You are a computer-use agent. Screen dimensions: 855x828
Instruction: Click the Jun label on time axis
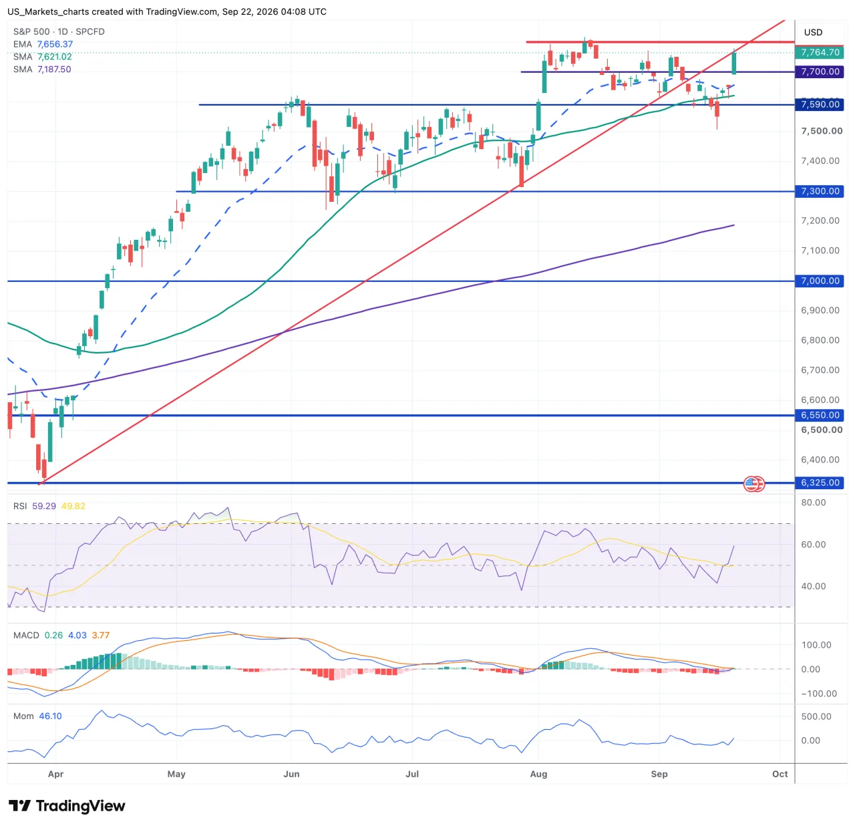click(291, 774)
